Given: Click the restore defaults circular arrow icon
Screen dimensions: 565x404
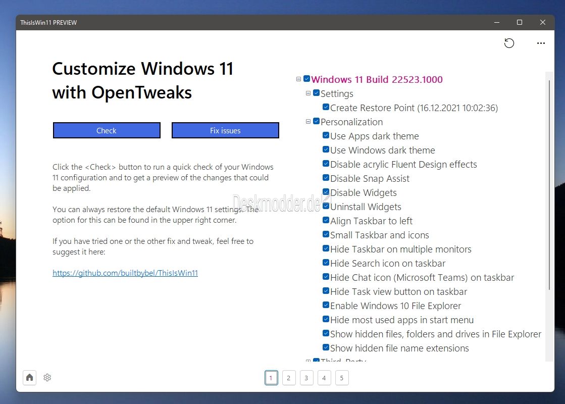Looking at the screenshot, I should click(x=509, y=43).
